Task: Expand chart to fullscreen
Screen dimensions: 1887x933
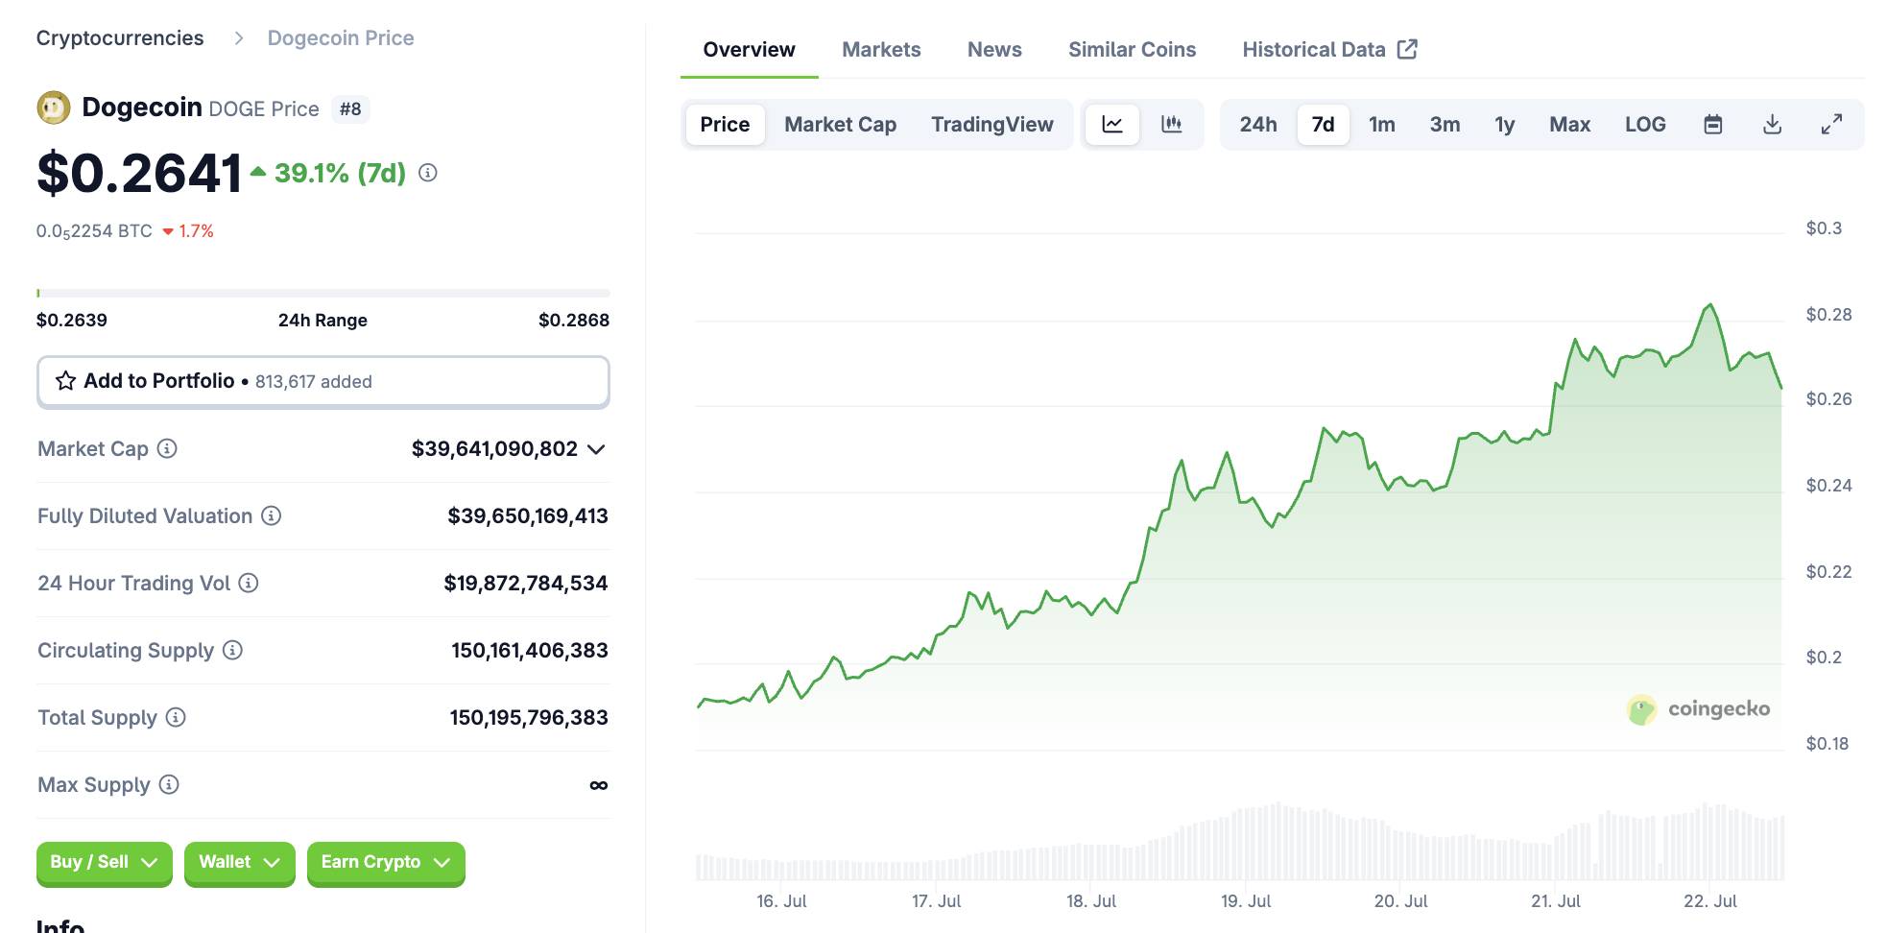Action: point(1831,125)
